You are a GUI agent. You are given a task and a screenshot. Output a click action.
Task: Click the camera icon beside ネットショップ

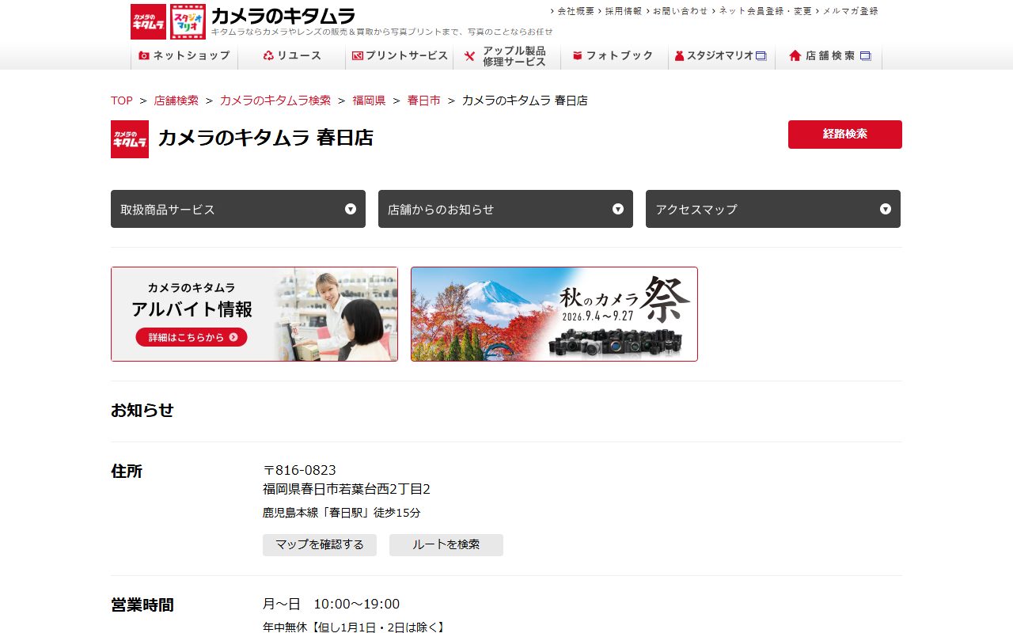144,56
